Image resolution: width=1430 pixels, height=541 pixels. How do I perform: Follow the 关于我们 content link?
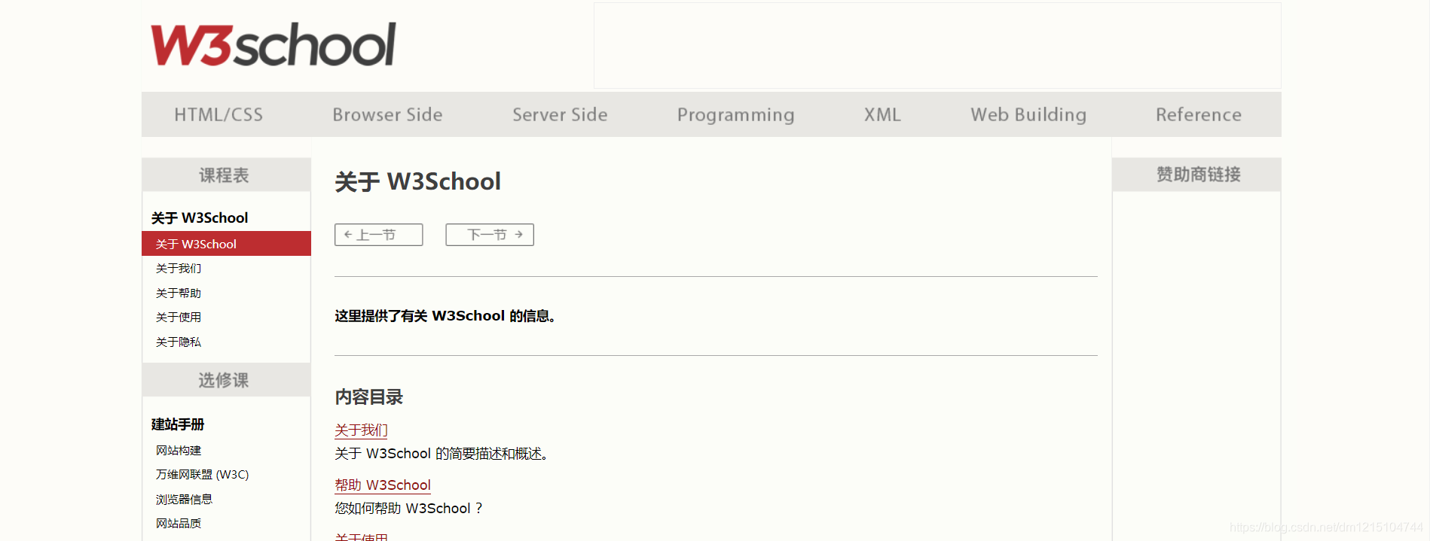coord(361,430)
